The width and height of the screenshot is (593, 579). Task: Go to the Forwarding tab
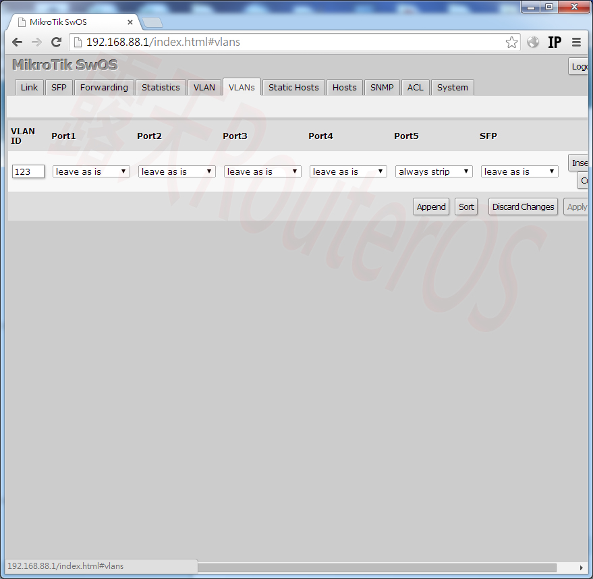coord(104,87)
